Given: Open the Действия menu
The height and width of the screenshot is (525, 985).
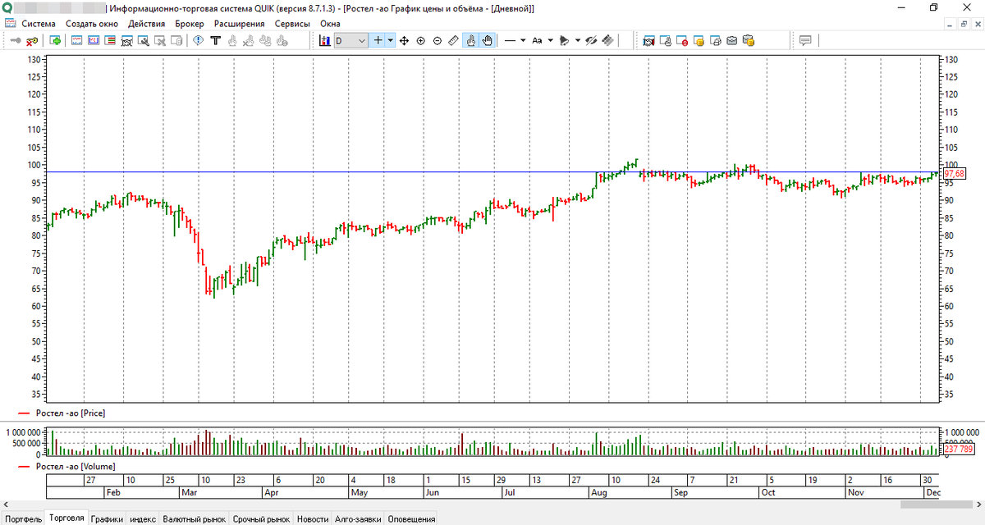Looking at the screenshot, I should point(147,24).
